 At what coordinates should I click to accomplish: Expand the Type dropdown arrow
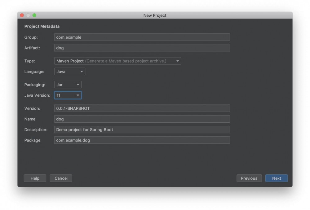tap(177, 61)
